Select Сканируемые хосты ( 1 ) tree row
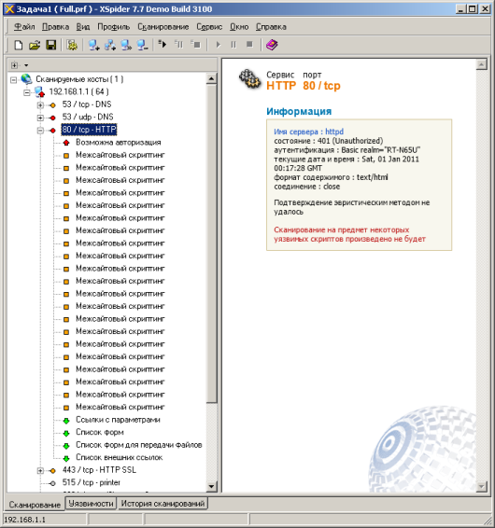This screenshot has height=528, width=495. point(79,79)
